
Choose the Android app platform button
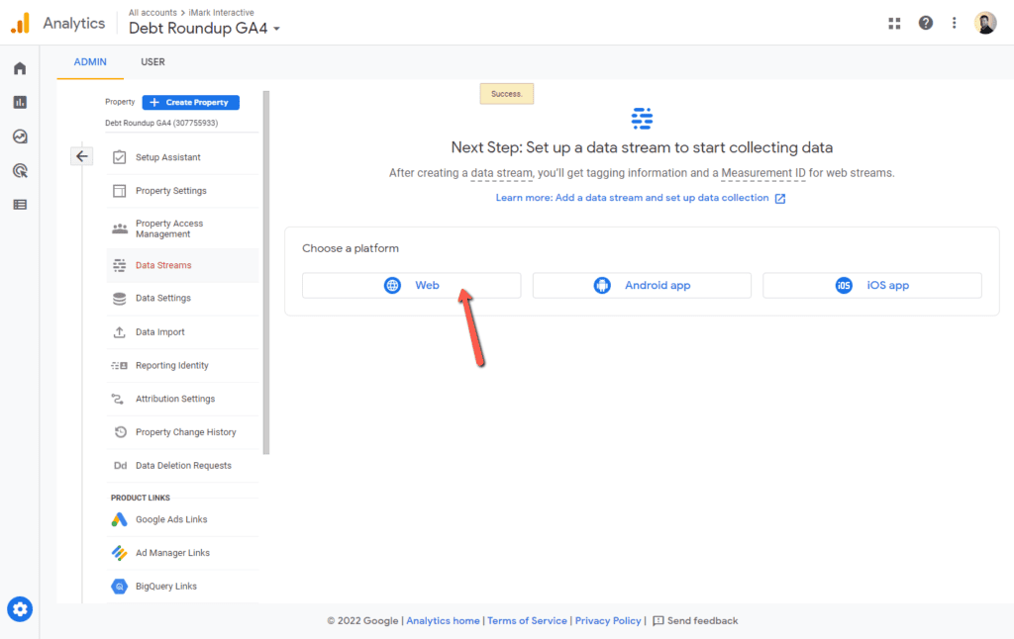642,285
